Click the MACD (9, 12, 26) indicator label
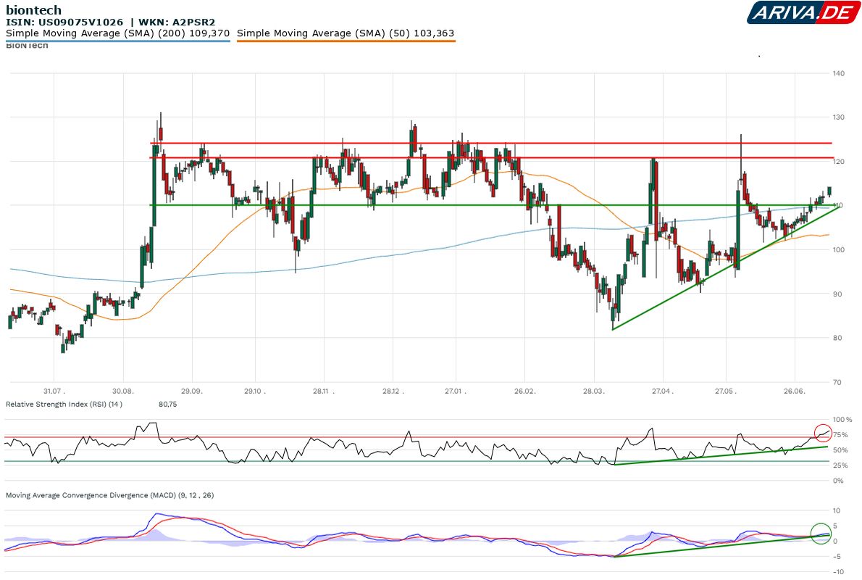The image size is (862, 580). 110,495
